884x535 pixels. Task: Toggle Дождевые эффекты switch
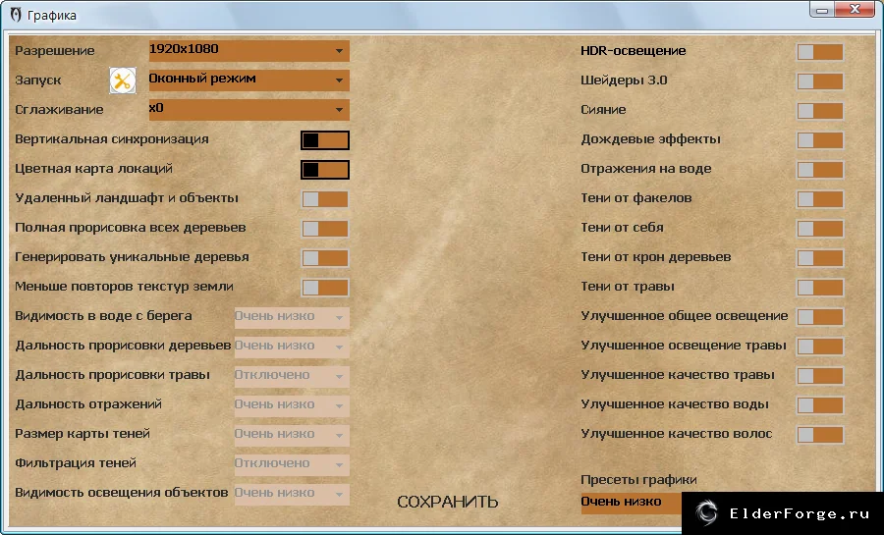coord(820,140)
